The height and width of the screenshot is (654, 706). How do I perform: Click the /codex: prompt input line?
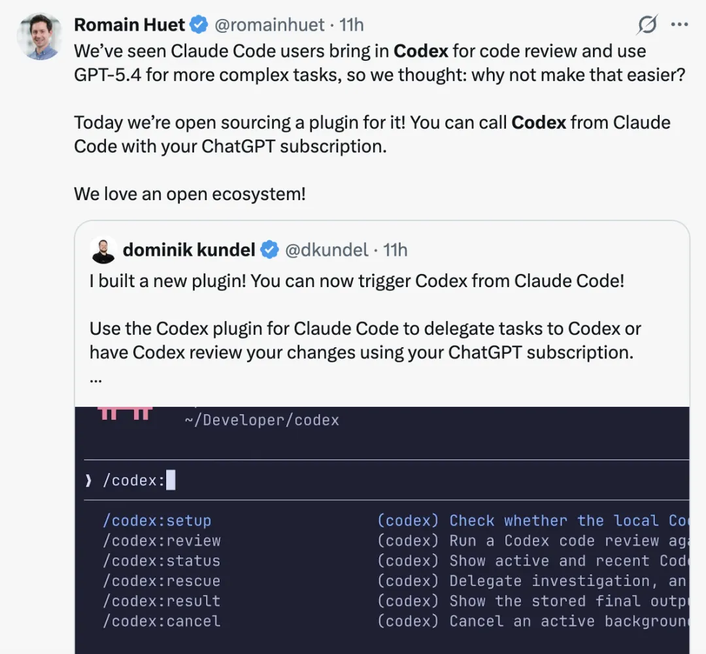click(386, 480)
